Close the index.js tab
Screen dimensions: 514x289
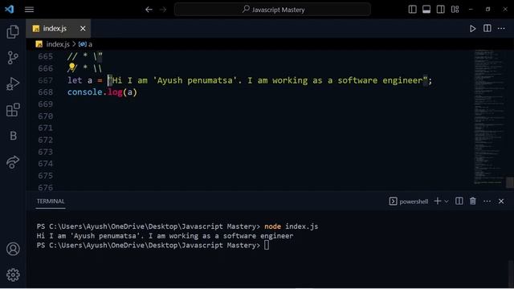(x=83, y=29)
